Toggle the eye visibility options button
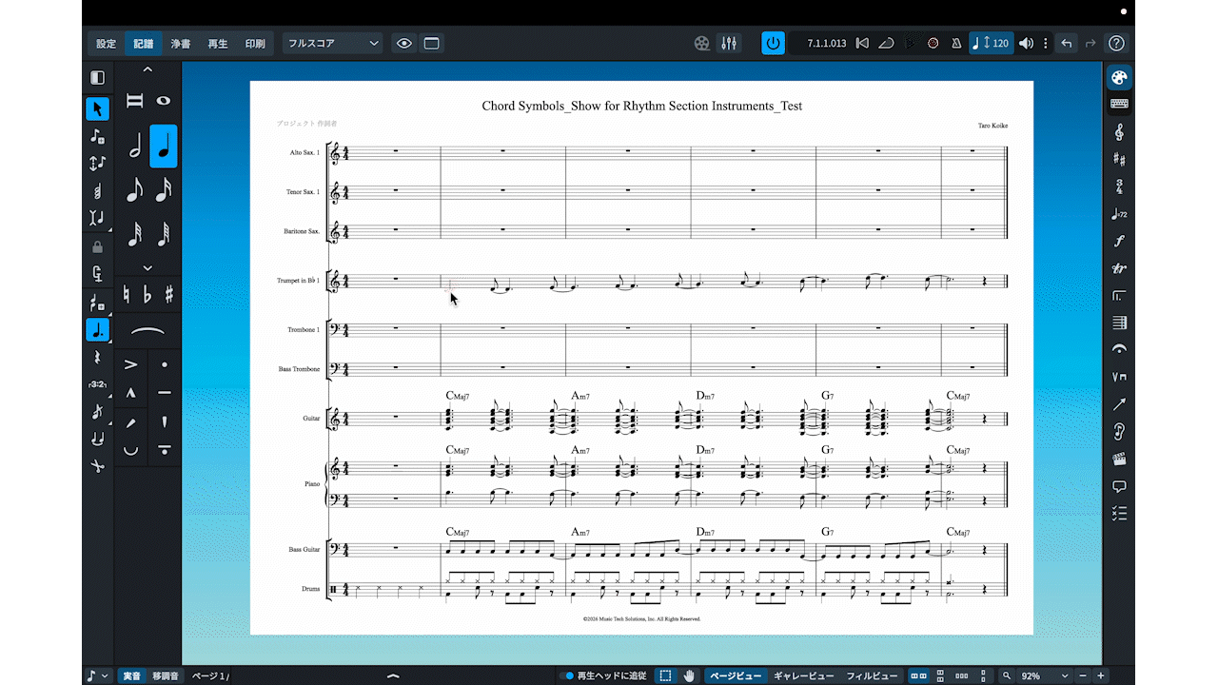Viewport: 1218px width, 685px height. [404, 43]
